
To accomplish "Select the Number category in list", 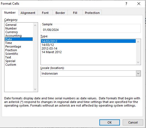I will [x=19, y=28].
